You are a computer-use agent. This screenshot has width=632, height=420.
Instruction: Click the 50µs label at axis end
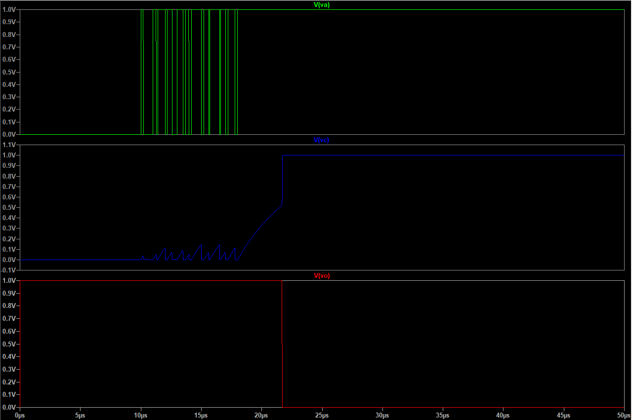[x=624, y=416]
